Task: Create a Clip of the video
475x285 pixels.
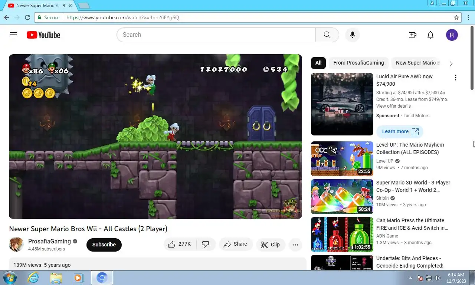Action: 271,245
